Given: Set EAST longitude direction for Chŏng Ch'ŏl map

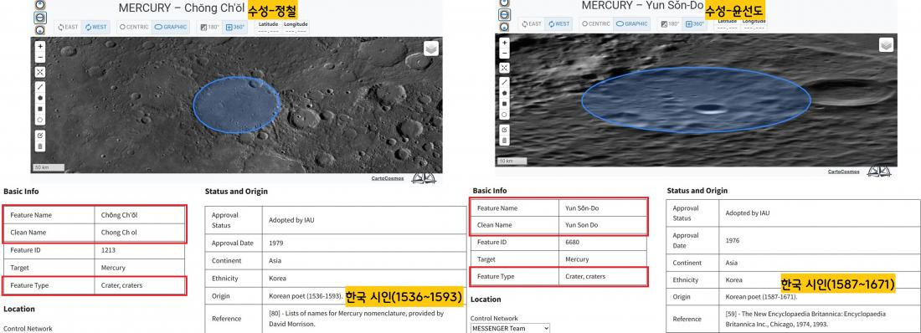Looking at the screenshot, I should coord(68,27).
